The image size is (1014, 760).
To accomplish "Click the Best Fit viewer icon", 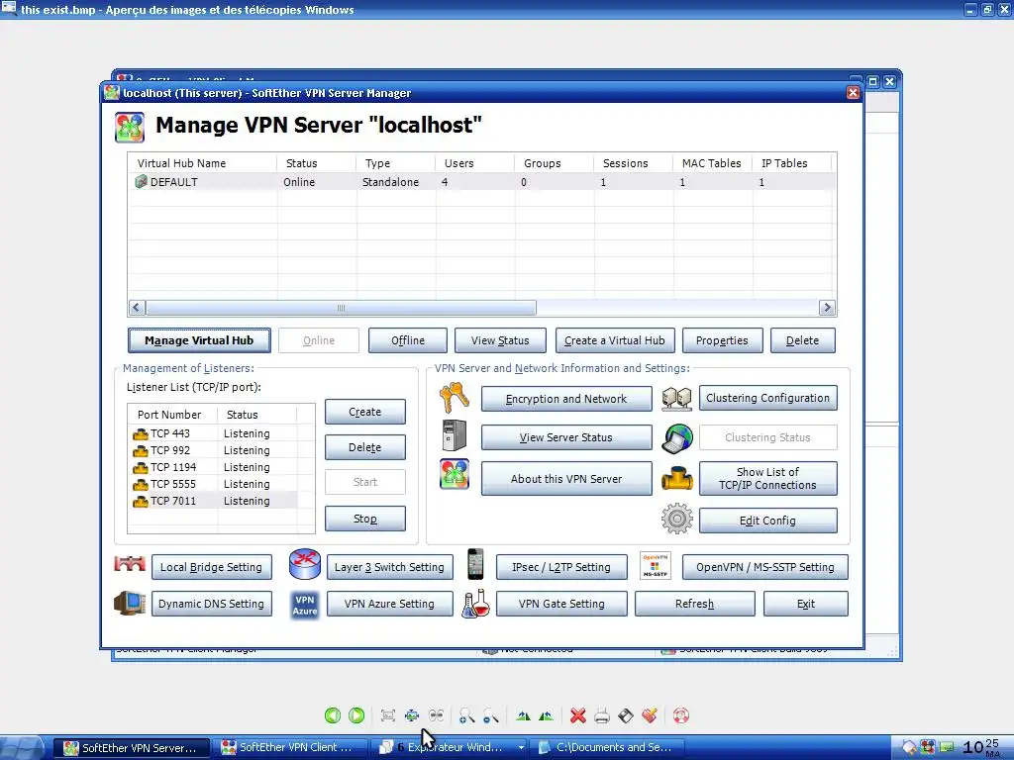I will 388,715.
